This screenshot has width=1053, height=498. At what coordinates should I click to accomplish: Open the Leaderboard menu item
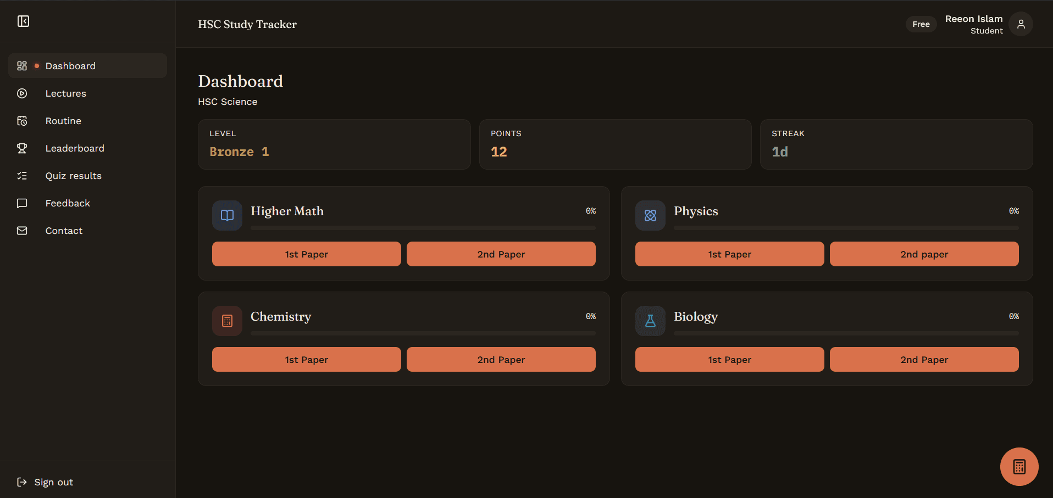pyautogui.click(x=88, y=148)
